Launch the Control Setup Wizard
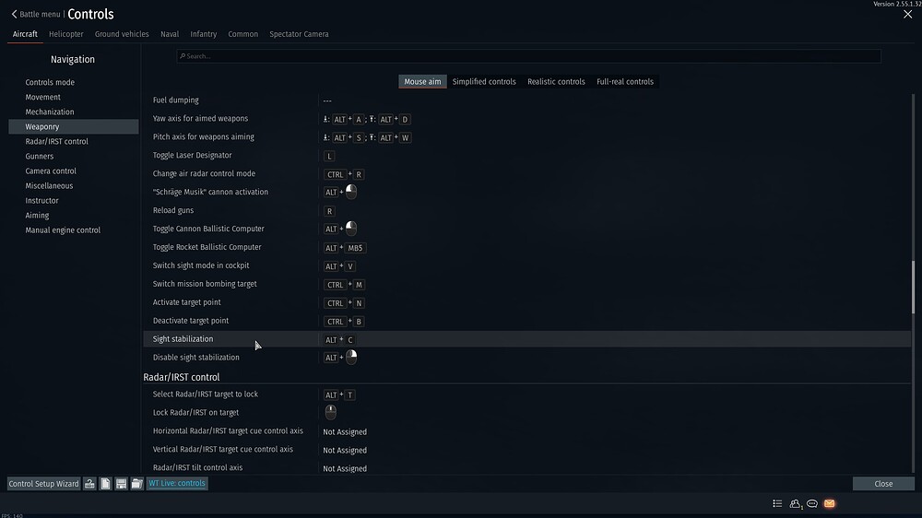This screenshot has width=922, height=518. (43, 484)
